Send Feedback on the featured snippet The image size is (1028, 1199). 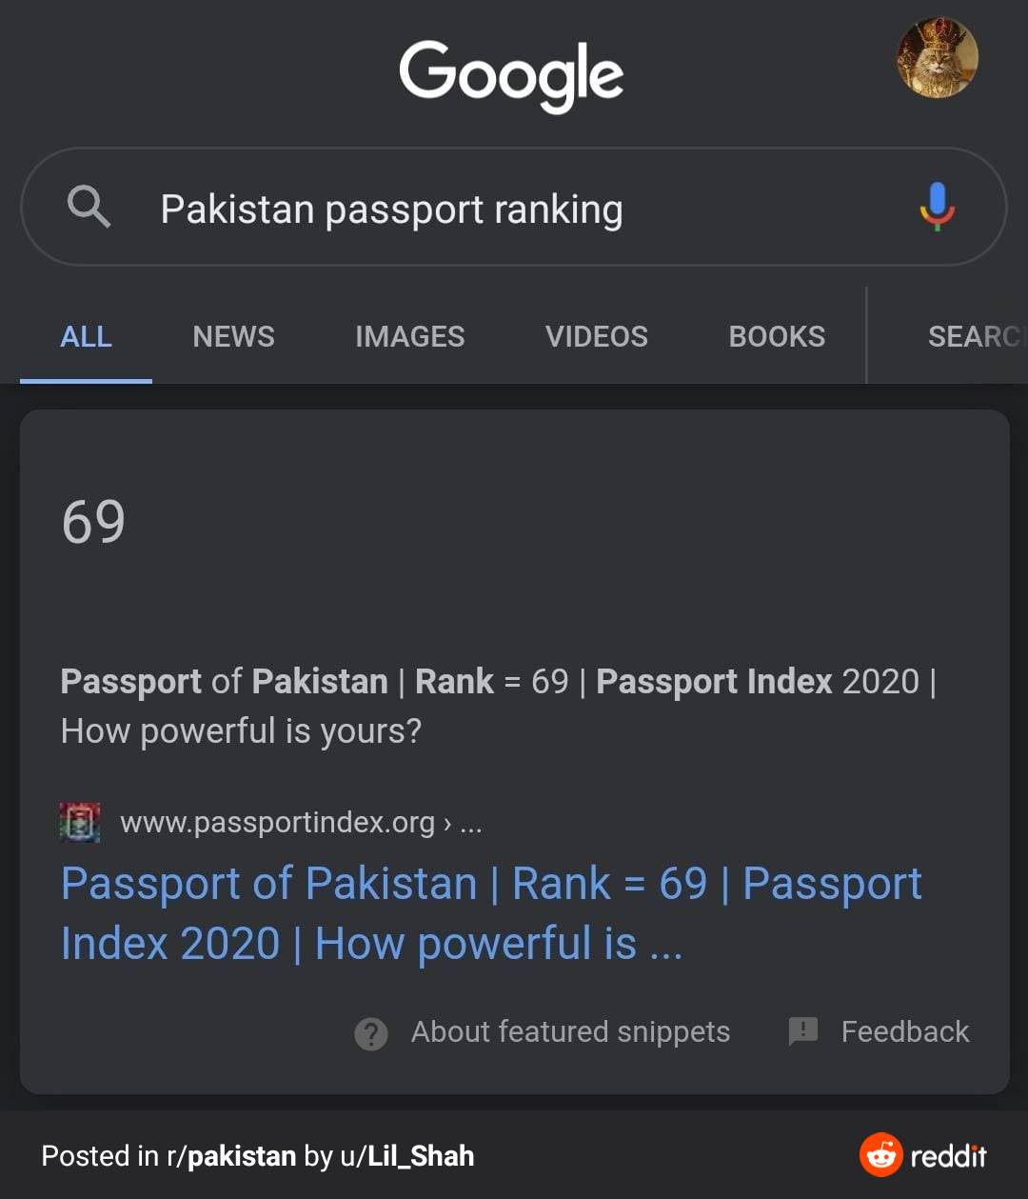pos(904,1031)
